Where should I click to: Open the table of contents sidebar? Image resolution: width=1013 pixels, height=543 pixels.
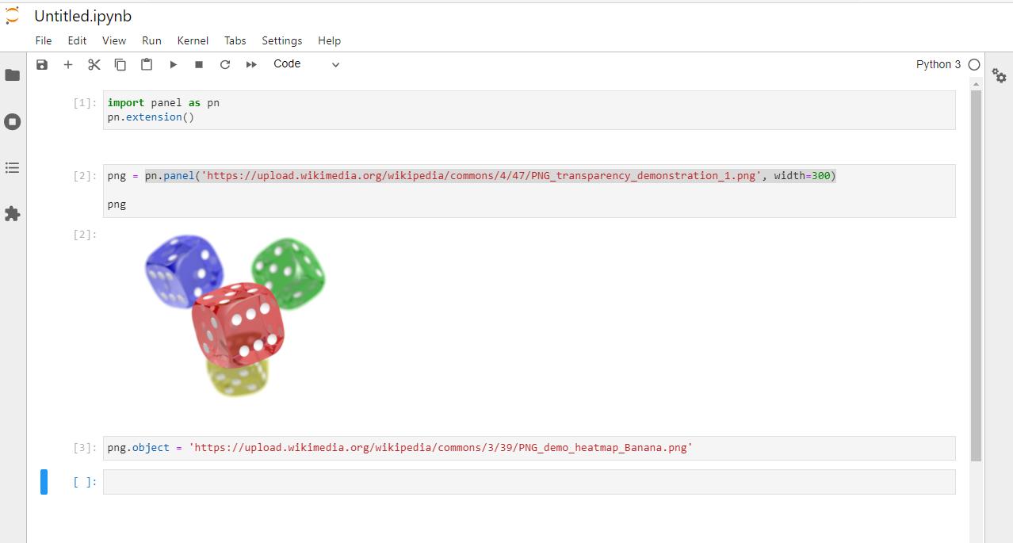coord(12,167)
